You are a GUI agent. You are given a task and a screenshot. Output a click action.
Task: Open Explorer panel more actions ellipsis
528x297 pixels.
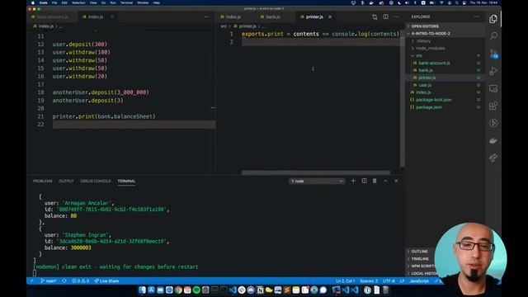[477, 16]
